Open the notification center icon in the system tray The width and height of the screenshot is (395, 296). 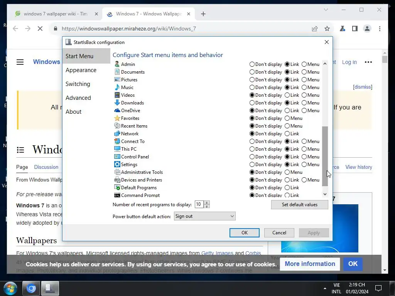click(378, 288)
